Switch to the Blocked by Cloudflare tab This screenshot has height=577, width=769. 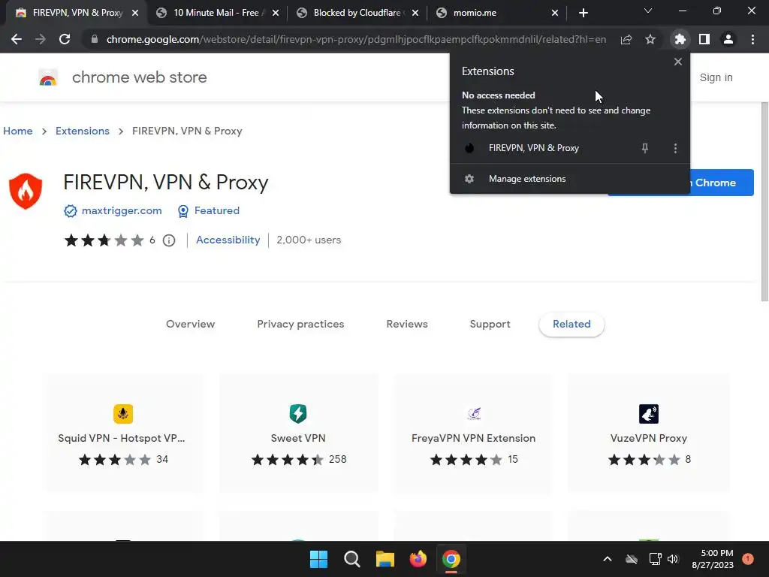pos(357,13)
